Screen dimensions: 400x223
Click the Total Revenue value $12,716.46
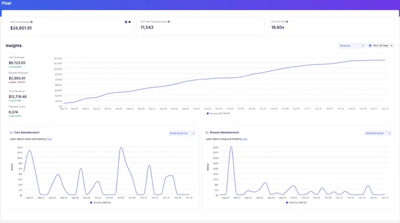18,96
